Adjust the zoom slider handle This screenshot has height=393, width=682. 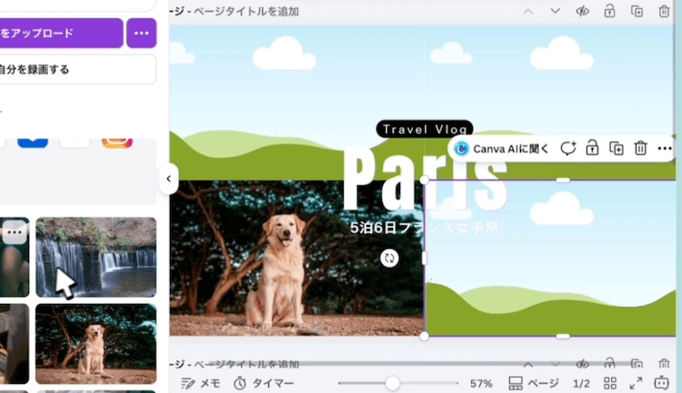click(392, 383)
